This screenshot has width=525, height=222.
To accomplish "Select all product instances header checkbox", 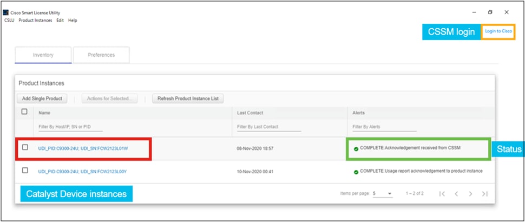I will point(24,112).
